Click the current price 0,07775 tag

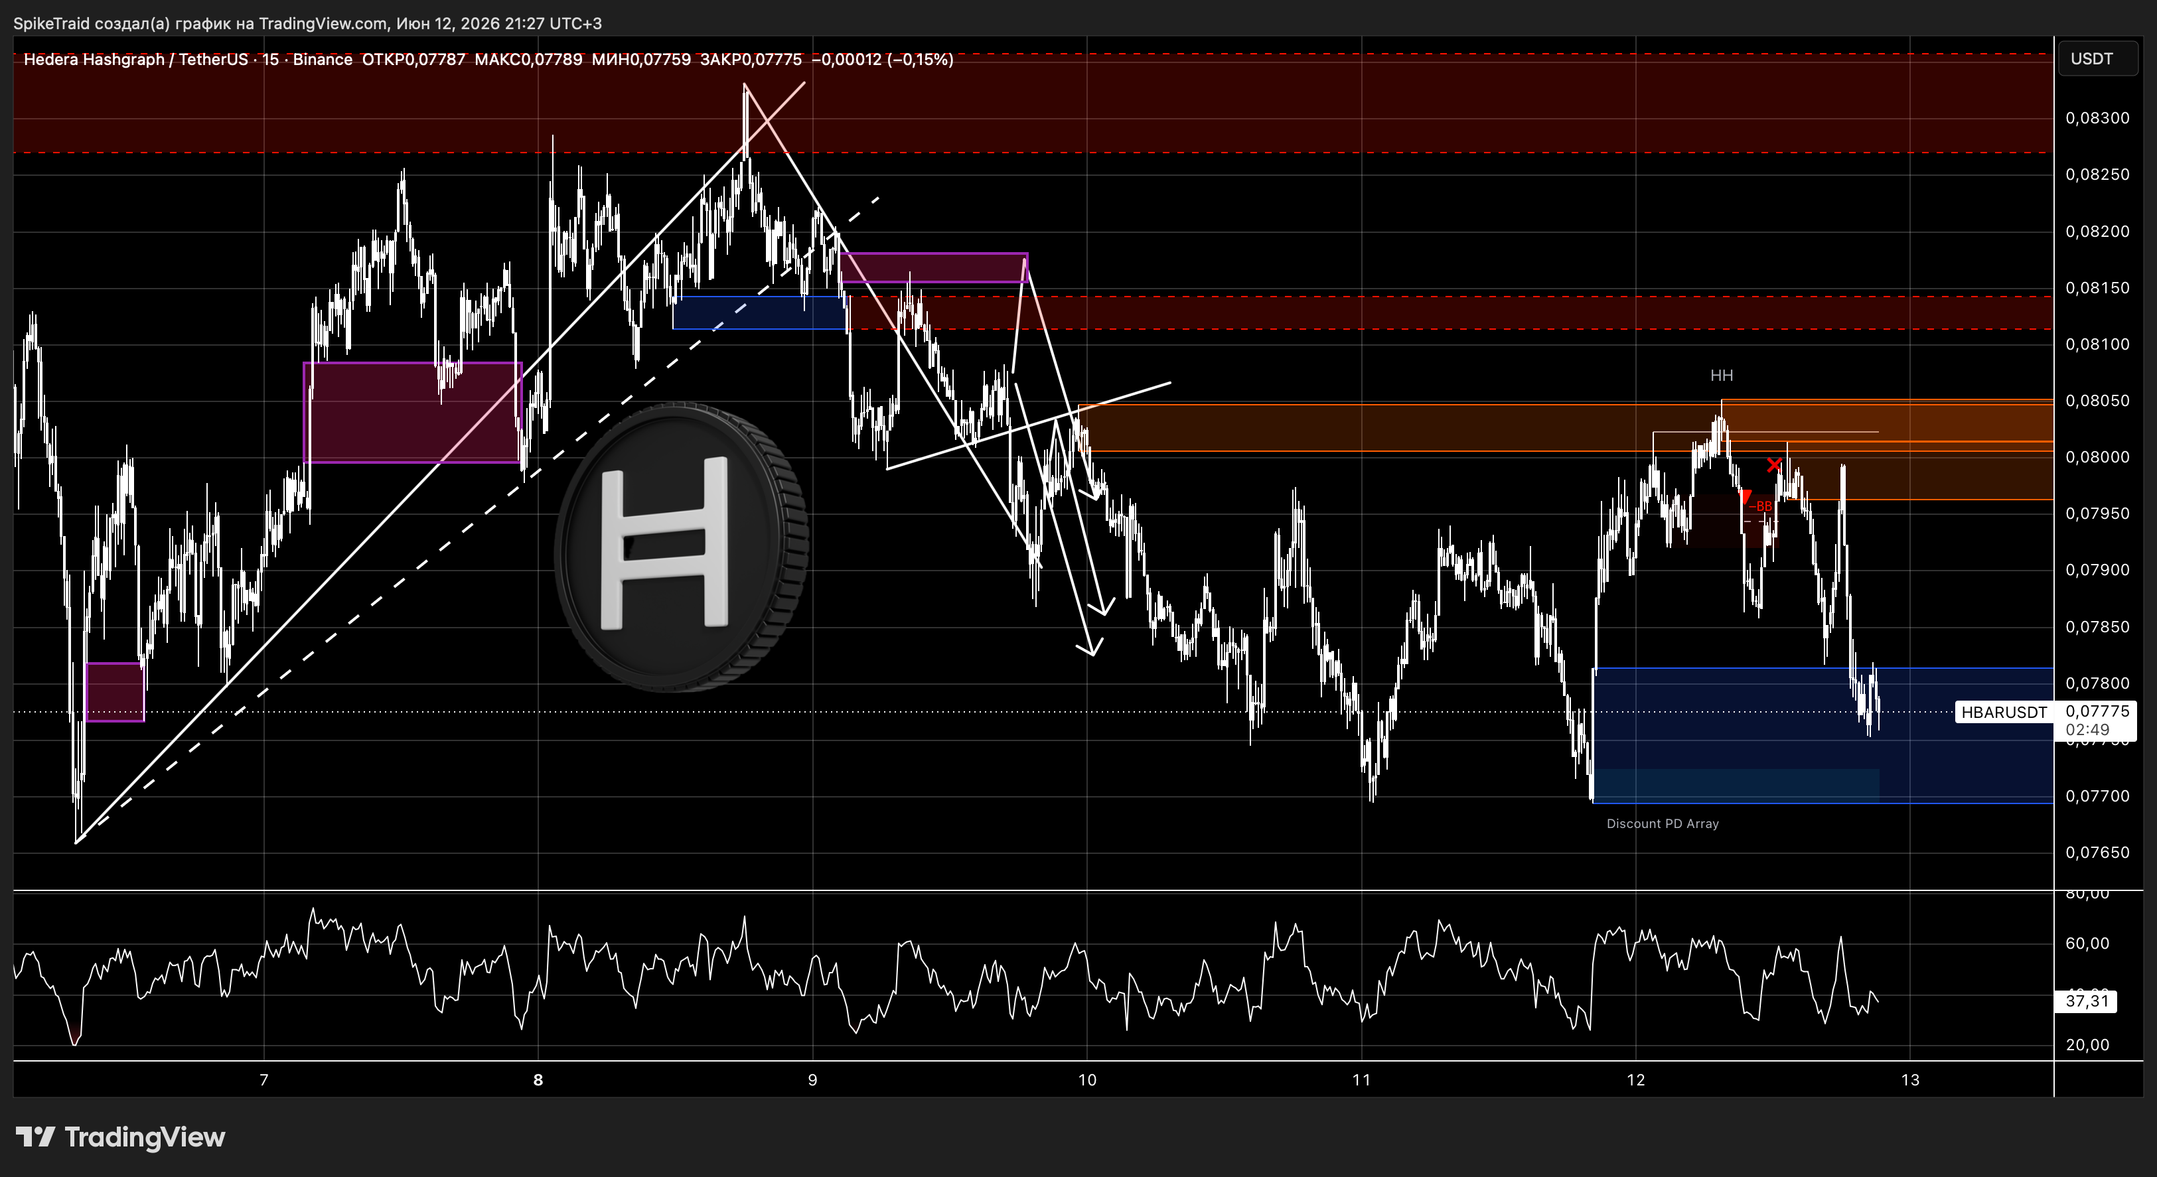(2097, 711)
